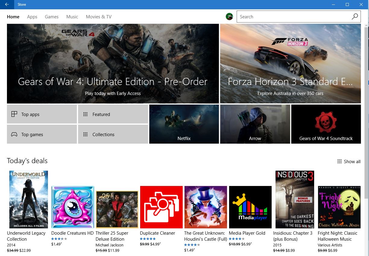
Task: Open Houdini's Castle game icon
Action: (206, 207)
